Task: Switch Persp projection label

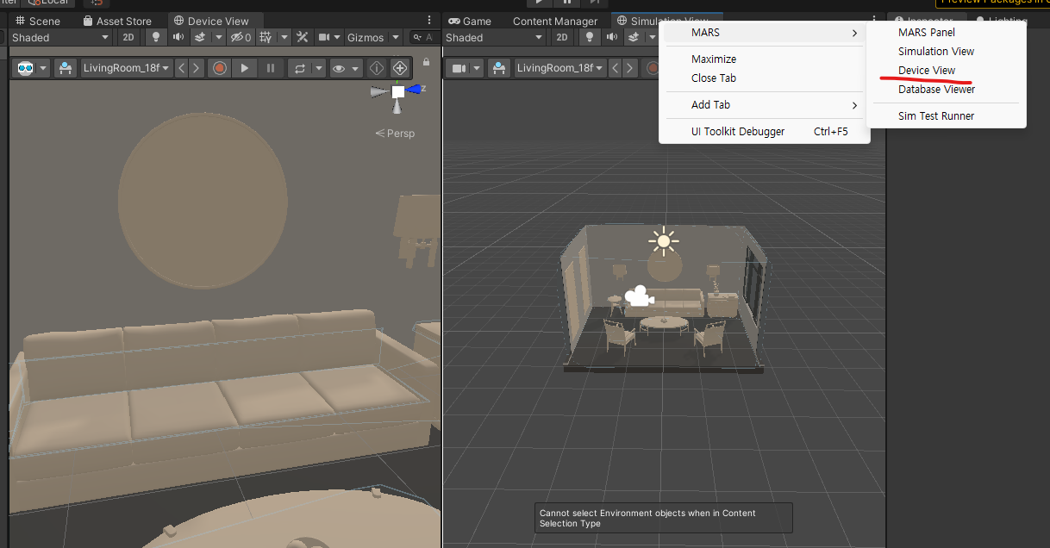Action: click(x=395, y=134)
